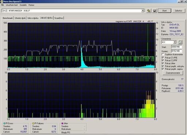Click PI Errors Całość value 153357
This screenshot has width=187, height=135.
23,132
